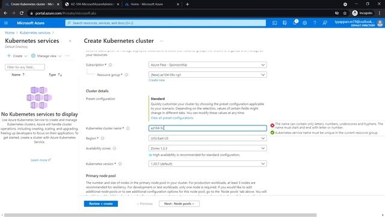Viewport: 385px width, 217px height.
Task: Click Filter for any field box
Action: 25,67
